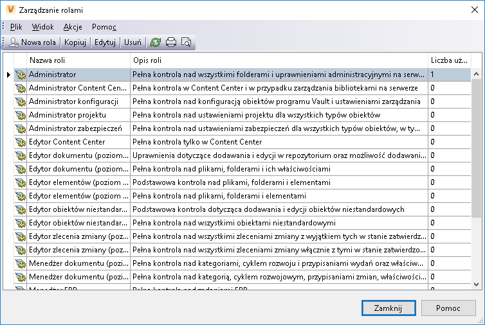Click the Administrator konfiguracji role icon

pyautogui.click(x=20, y=102)
